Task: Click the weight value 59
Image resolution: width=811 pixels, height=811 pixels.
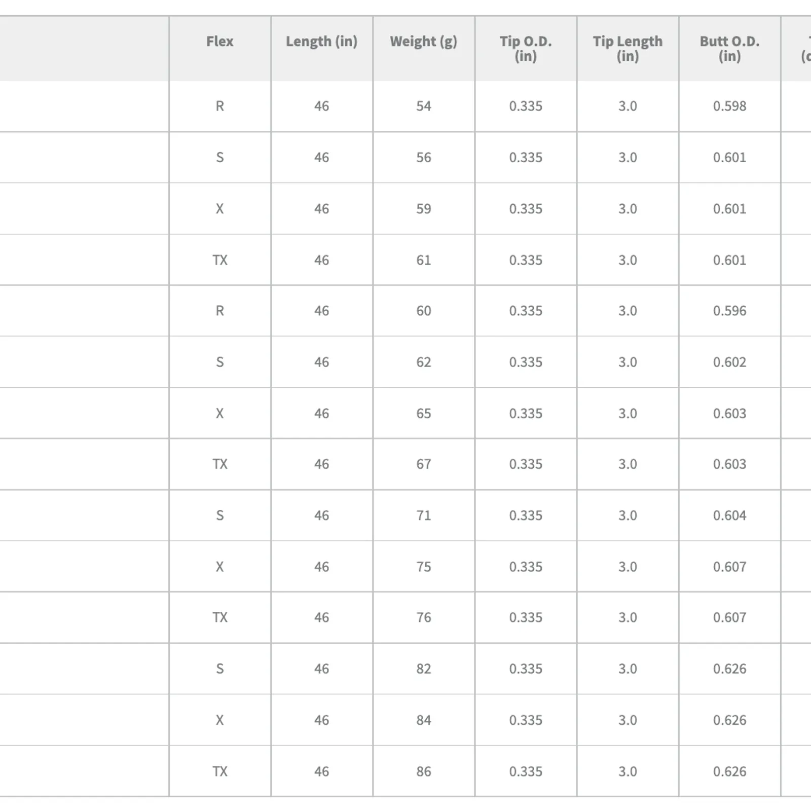Action: [x=423, y=209]
